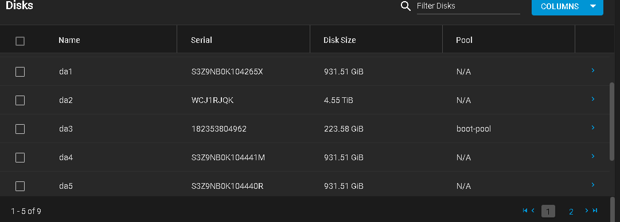Sort by the Name column header
The width and height of the screenshot is (620, 222).
pyautogui.click(x=69, y=40)
